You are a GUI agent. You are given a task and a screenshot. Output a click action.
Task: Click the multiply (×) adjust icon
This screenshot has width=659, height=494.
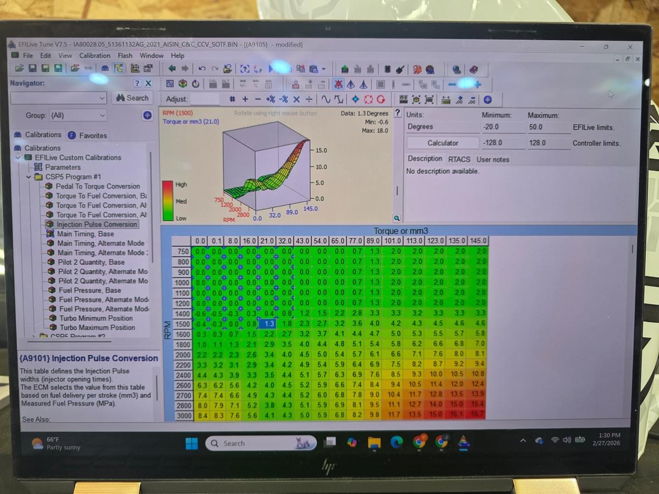pyautogui.click(x=296, y=99)
